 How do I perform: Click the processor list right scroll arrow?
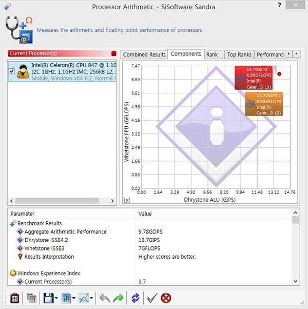[x=112, y=201]
